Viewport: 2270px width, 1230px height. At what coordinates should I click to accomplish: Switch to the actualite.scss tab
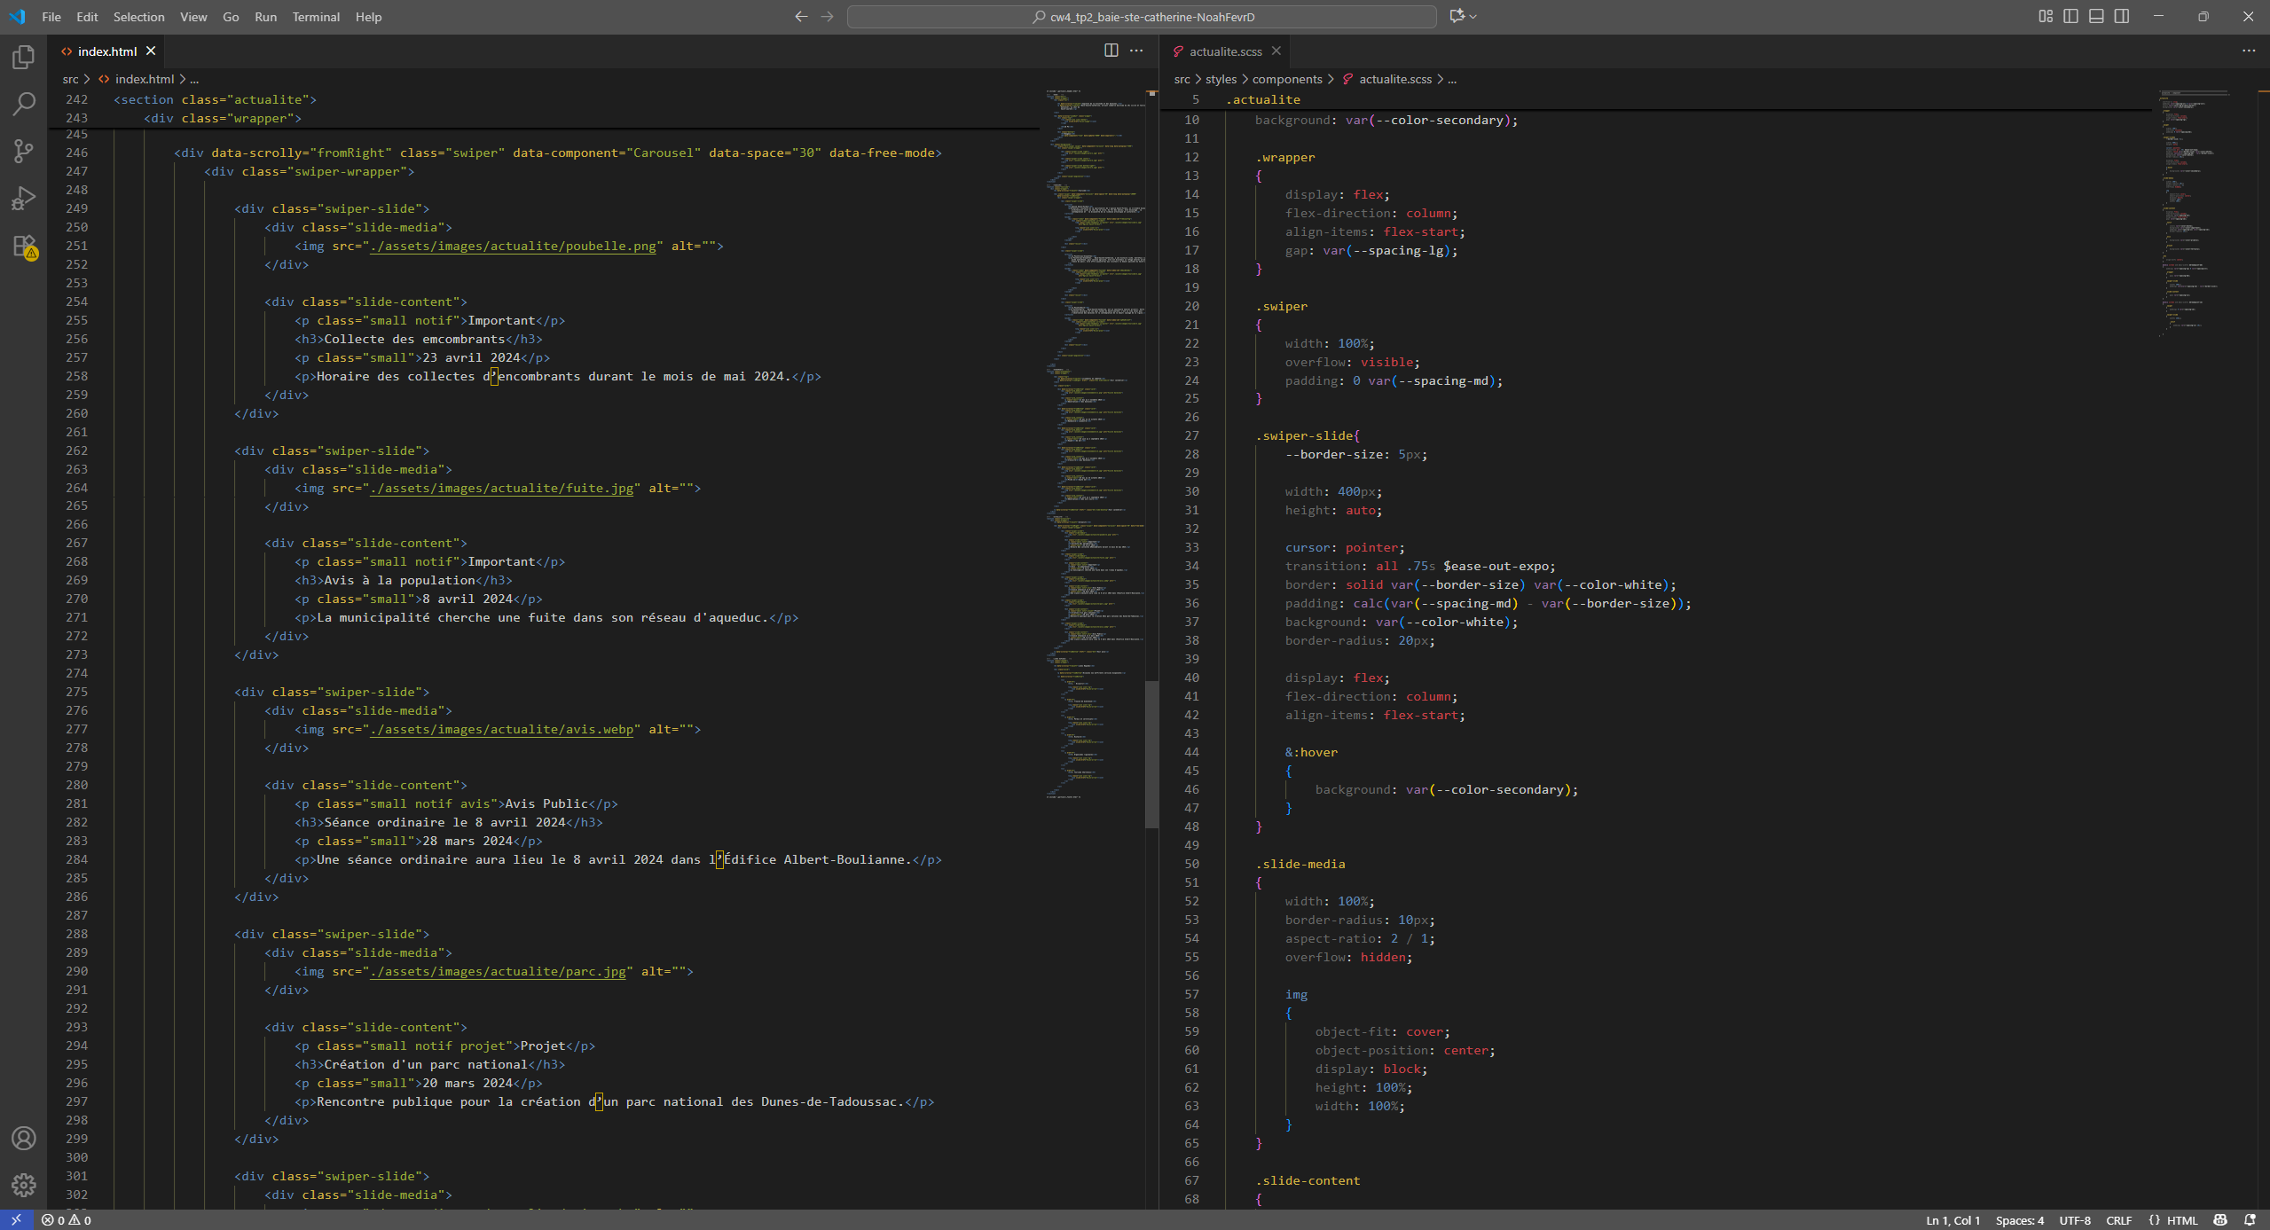point(1225,51)
